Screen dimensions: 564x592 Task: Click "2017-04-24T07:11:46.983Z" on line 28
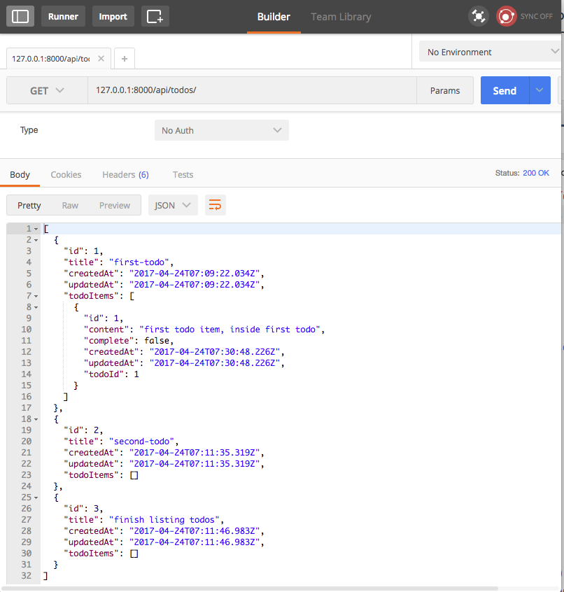195,531
